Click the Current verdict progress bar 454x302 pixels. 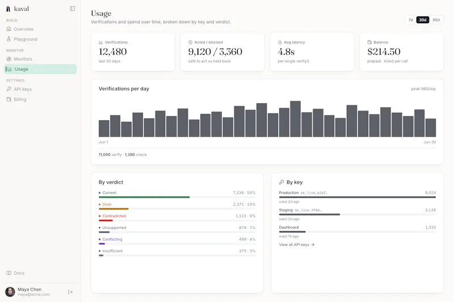177,197
